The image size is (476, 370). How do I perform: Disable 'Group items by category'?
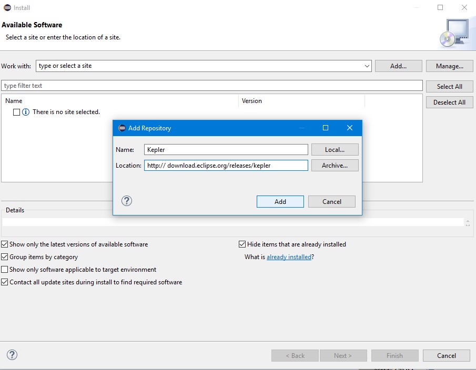tap(4, 257)
